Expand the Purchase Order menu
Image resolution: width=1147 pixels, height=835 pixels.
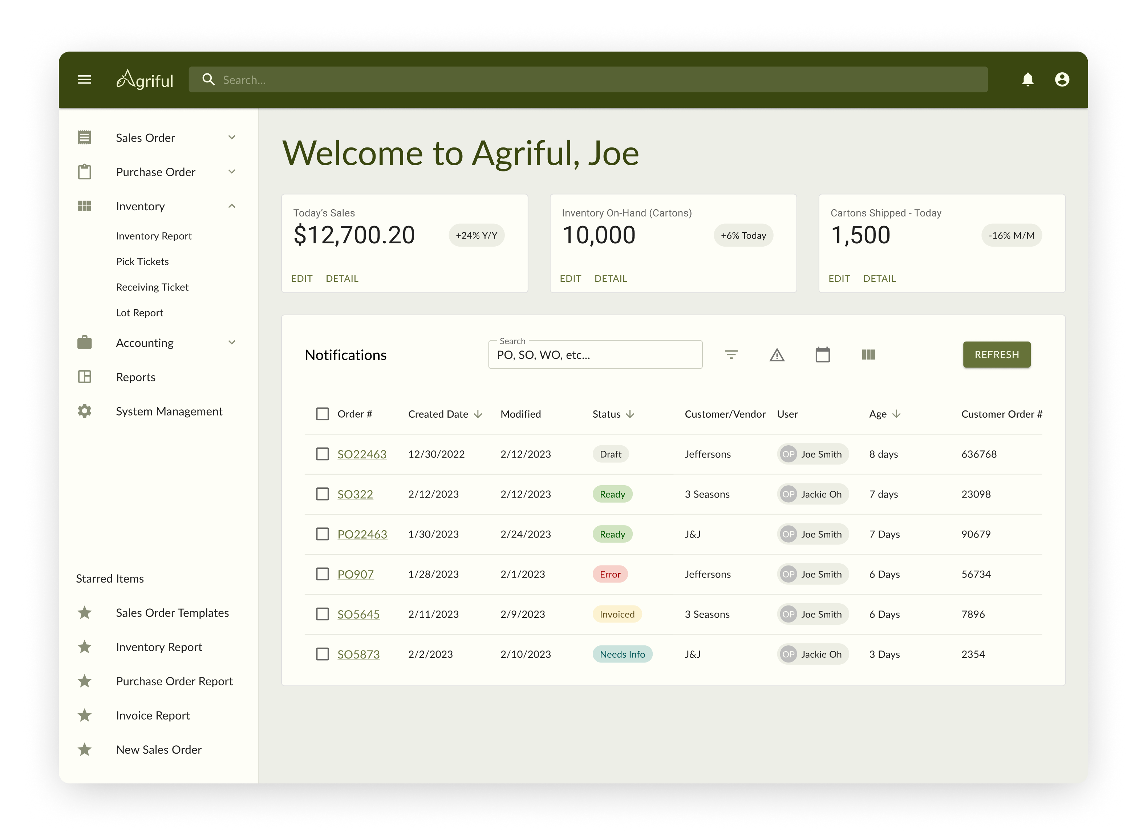[232, 171]
